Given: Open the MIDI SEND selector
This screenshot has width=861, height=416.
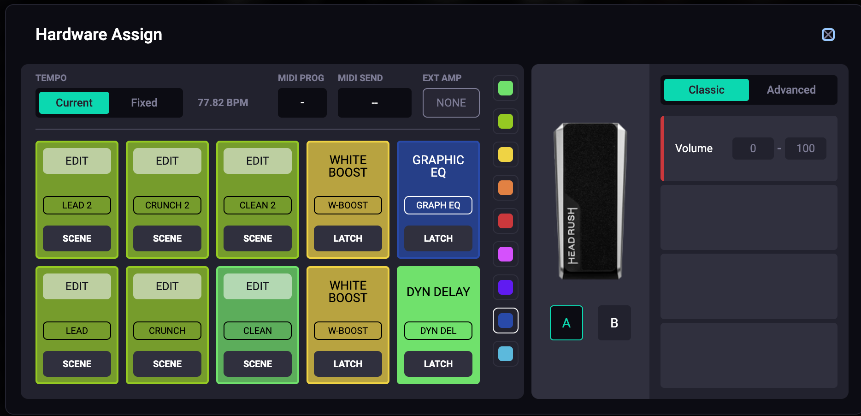Looking at the screenshot, I should (x=374, y=103).
